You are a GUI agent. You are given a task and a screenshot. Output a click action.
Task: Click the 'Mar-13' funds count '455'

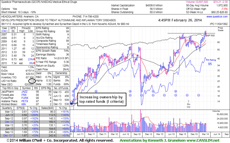[x=67, y=92]
